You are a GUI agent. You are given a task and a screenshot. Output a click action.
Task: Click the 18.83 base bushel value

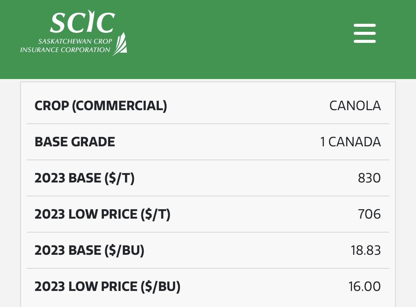366,250
